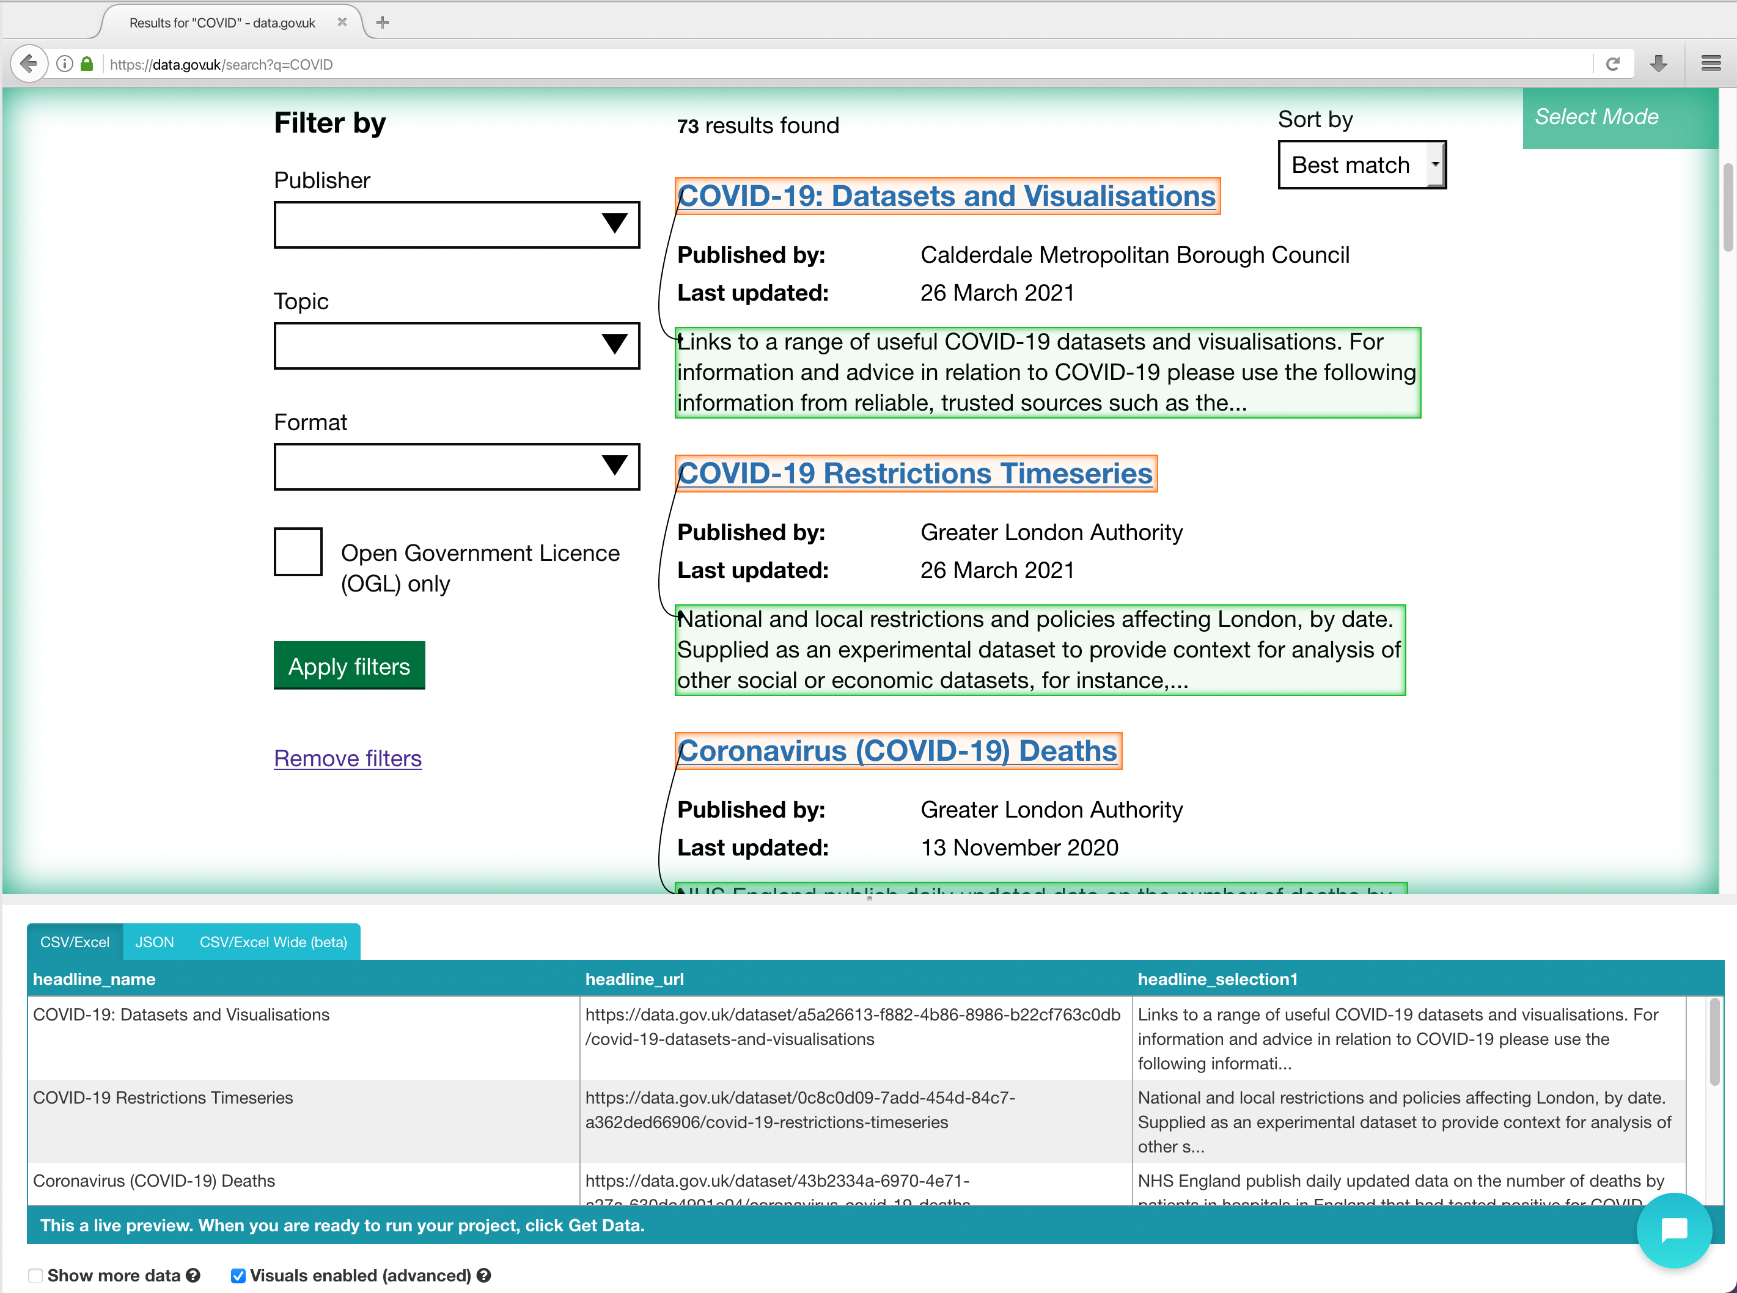Select the National and local restrictions description paragraph
Image resolution: width=1737 pixels, height=1293 pixels.
[x=1040, y=650]
